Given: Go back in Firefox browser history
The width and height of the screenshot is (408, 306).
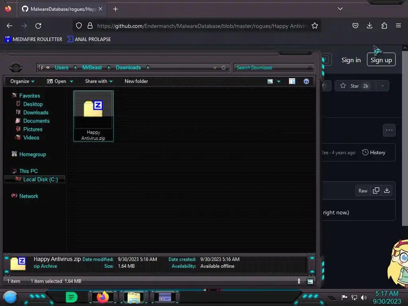Looking at the screenshot, I should [x=10, y=26].
